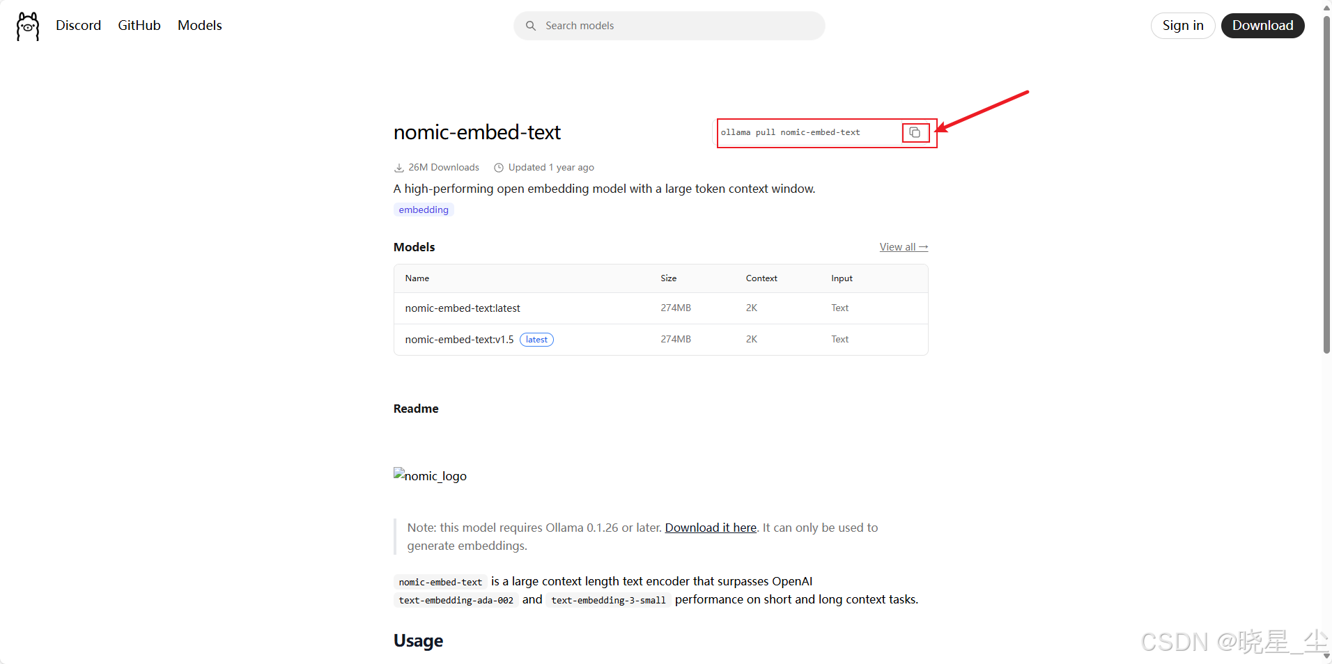The image size is (1332, 664).
Task: Select the nomic-embed-text:latest row
Action: click(660, 308)
